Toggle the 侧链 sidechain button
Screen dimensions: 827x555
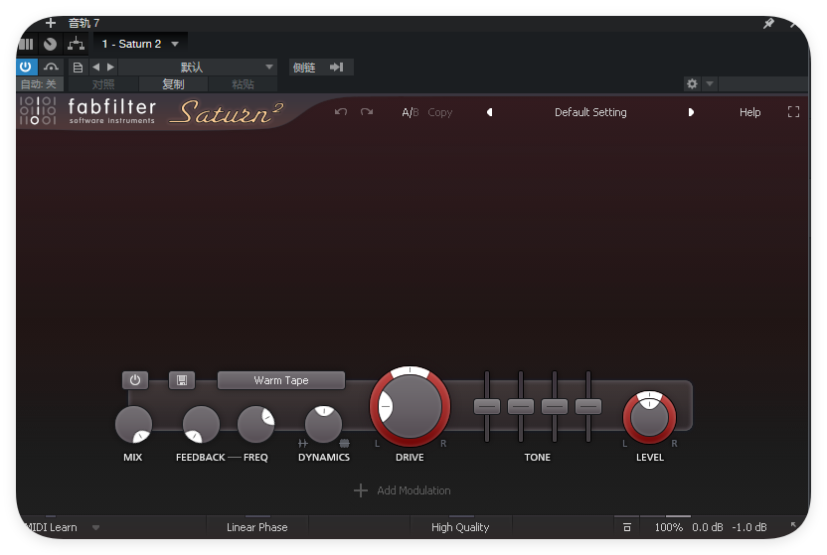304,68
